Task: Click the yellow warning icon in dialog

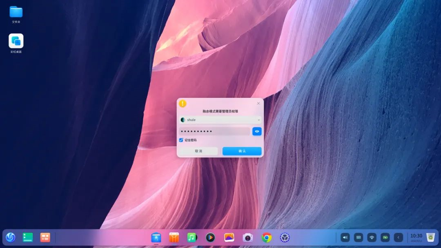Action: coord(183,104)
